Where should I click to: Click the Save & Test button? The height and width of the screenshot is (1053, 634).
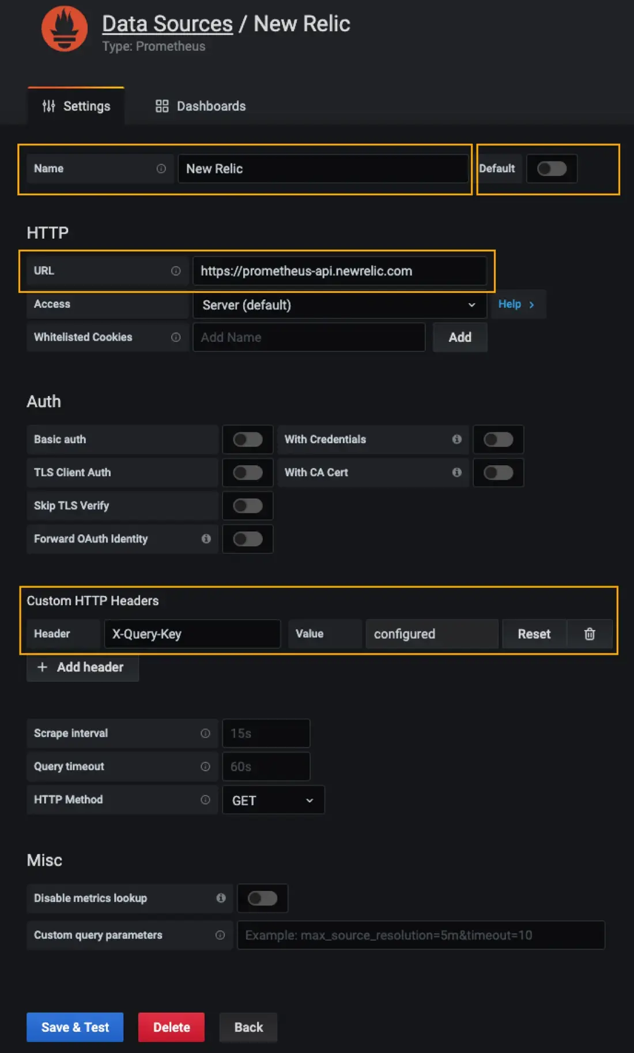click(x=75, y=1027)
